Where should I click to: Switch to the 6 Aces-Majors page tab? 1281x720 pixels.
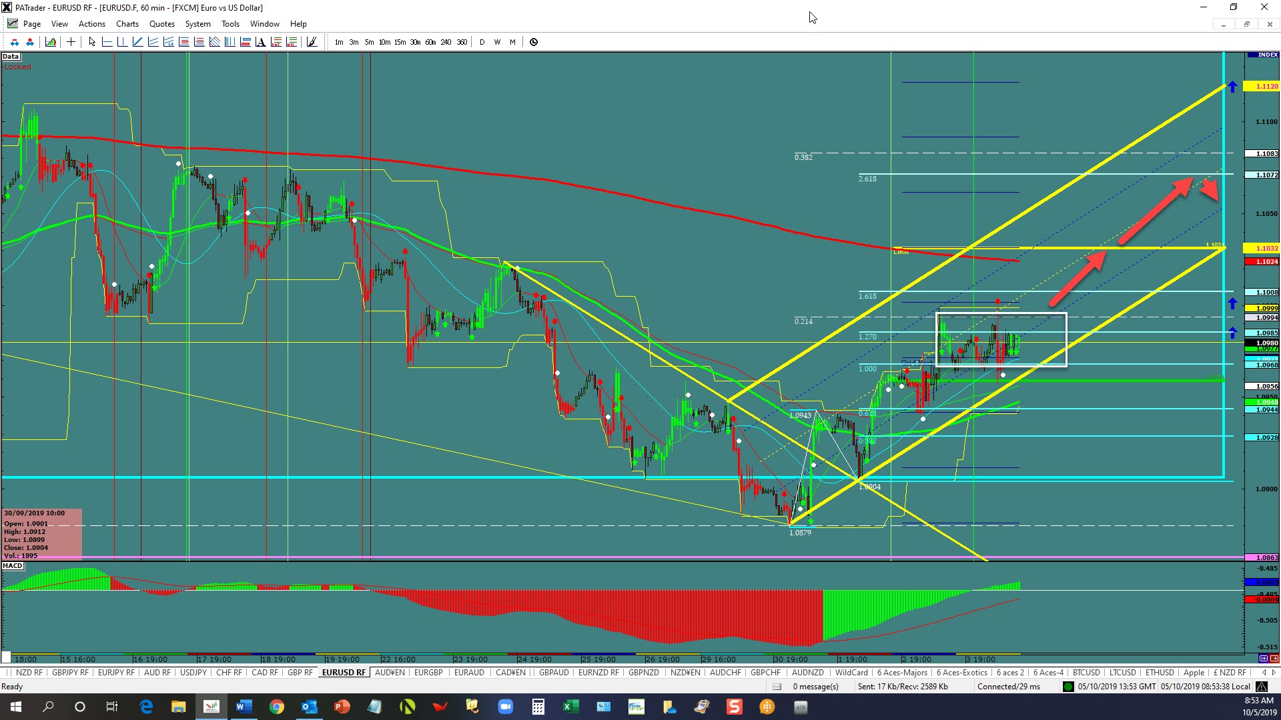coord(902,673)
